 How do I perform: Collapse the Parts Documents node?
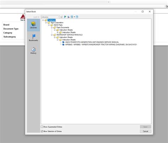click(52, 27)
